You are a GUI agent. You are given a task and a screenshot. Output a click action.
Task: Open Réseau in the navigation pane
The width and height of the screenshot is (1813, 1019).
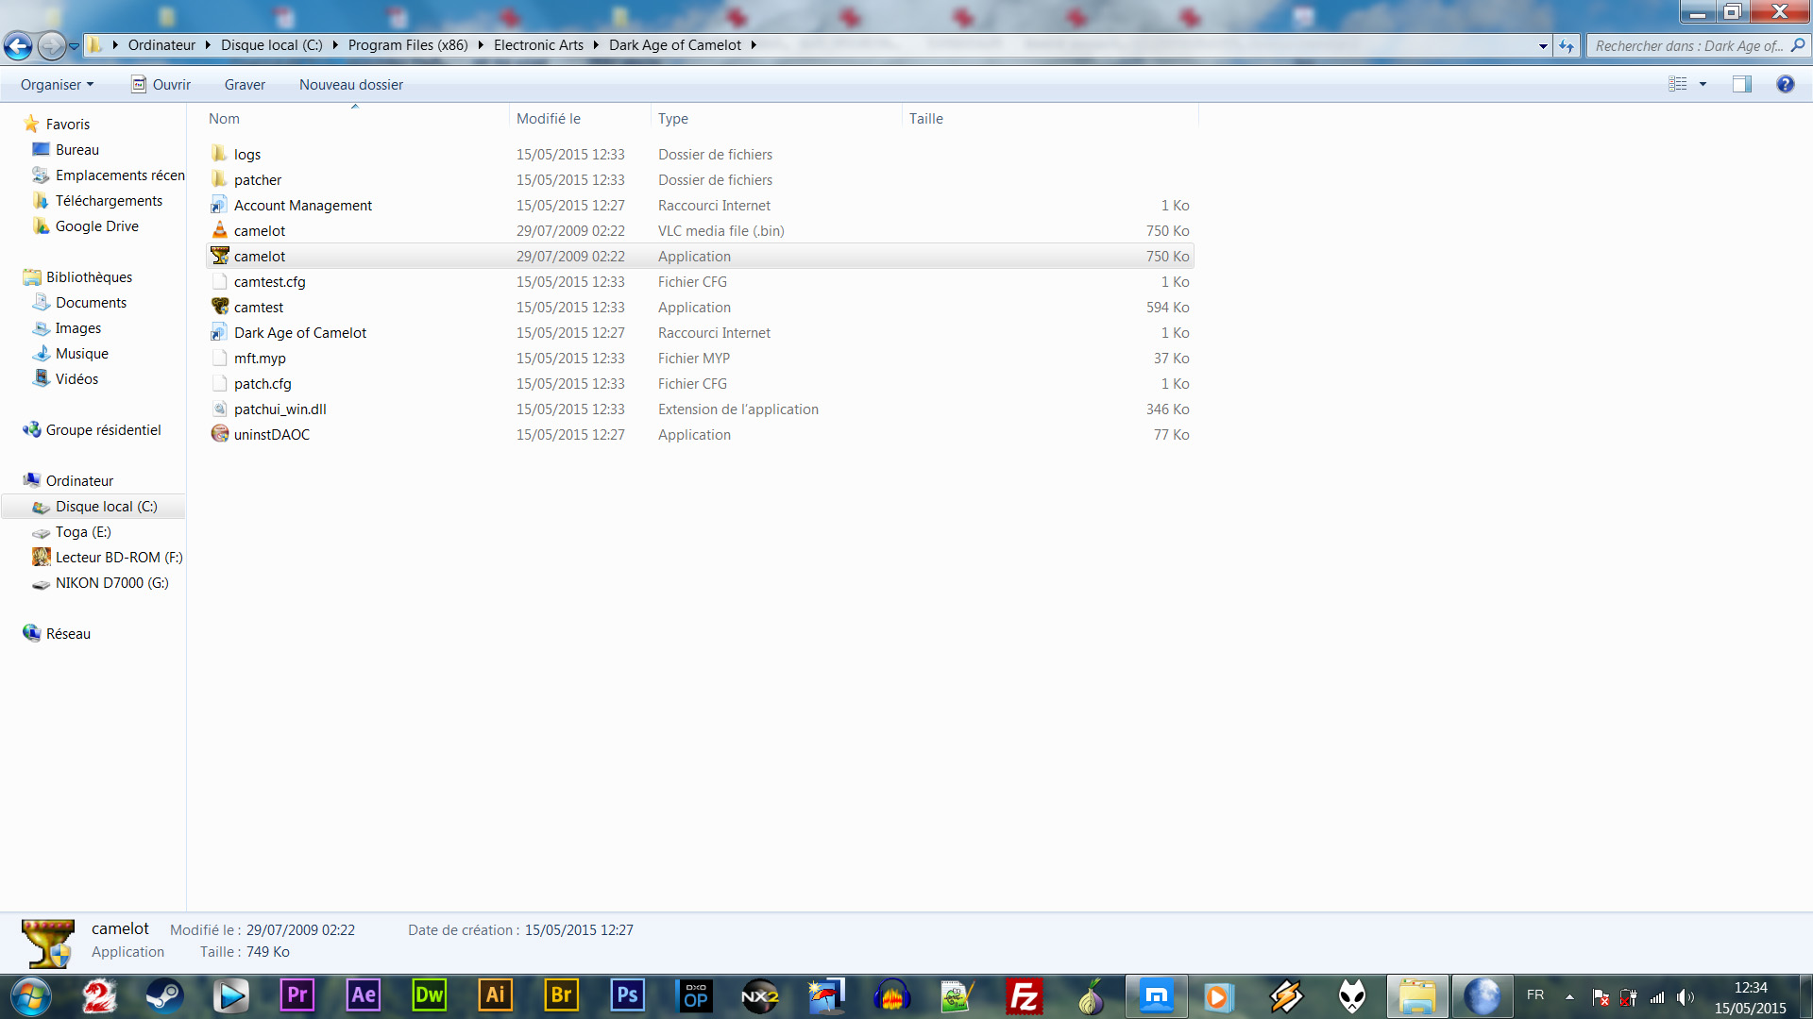coord(68,634)
